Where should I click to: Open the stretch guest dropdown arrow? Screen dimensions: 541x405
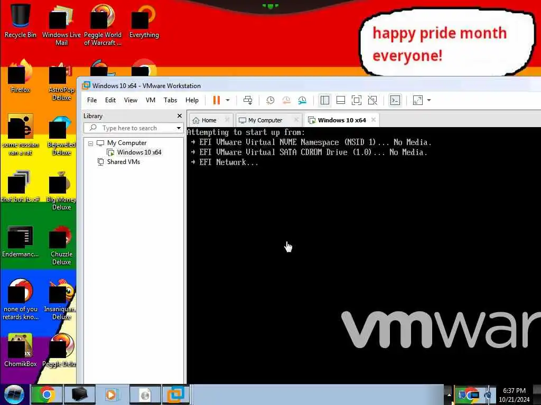coord(429,100)
